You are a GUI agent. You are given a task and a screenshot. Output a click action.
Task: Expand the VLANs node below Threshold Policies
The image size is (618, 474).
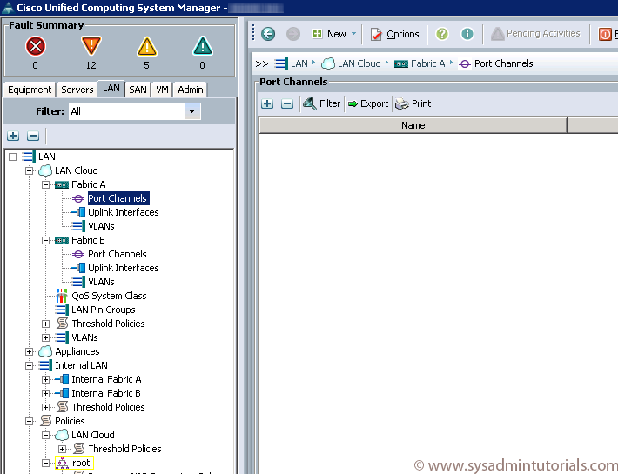(46, 337)
